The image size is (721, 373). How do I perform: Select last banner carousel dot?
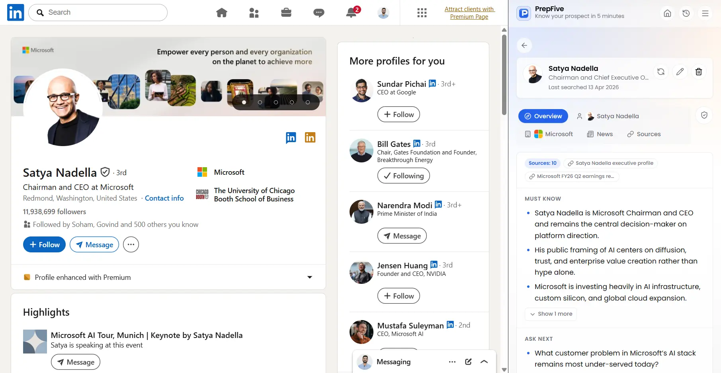308,102
